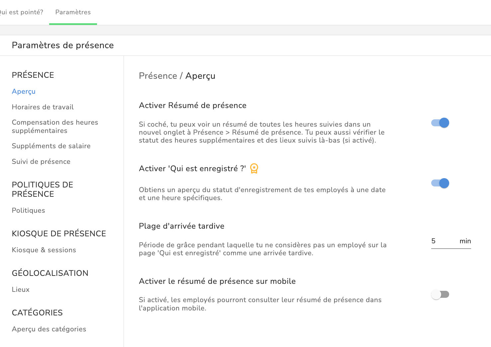Image resolution: width=491 pixels, height=347 pixels.
Task: Select Aperçu in the Présence sidebar
Action: 24,91
